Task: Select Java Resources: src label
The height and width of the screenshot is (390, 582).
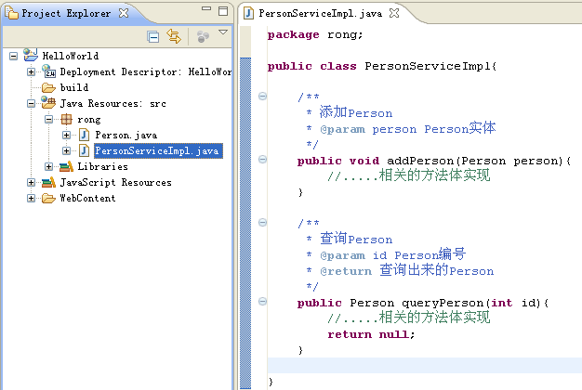Action: coord(113,103)
